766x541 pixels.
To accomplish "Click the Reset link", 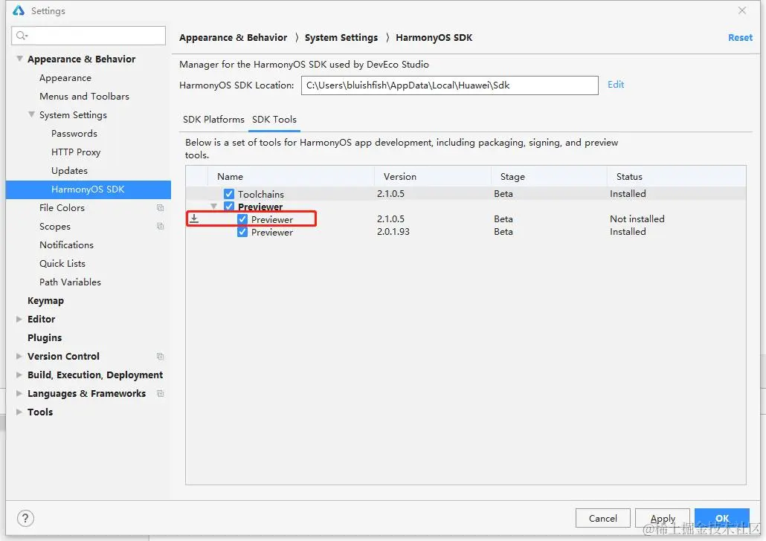I will 740,38.
